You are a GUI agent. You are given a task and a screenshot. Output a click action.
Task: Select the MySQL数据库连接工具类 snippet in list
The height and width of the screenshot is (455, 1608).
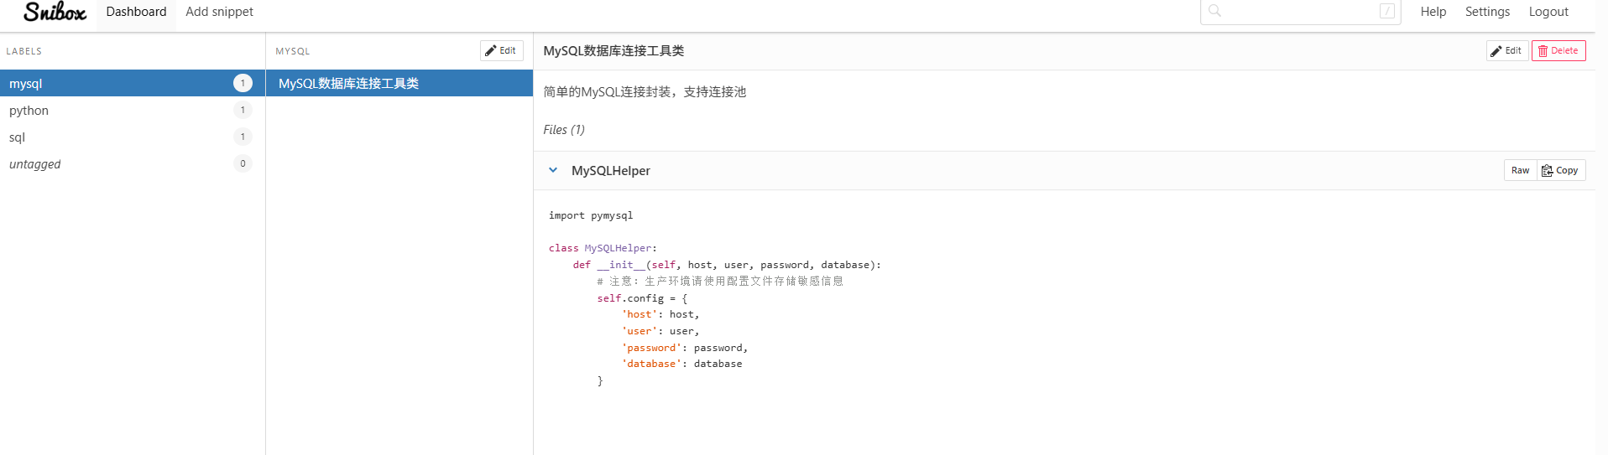click(399, 83)
